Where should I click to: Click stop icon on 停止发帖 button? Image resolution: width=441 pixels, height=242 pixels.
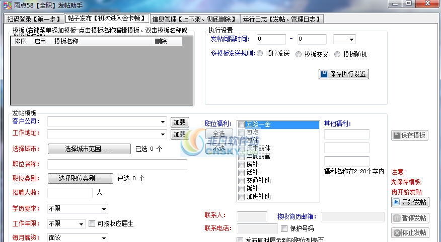pos(397,233)
